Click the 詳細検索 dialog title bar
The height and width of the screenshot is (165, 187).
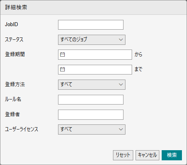coord(93,7)
